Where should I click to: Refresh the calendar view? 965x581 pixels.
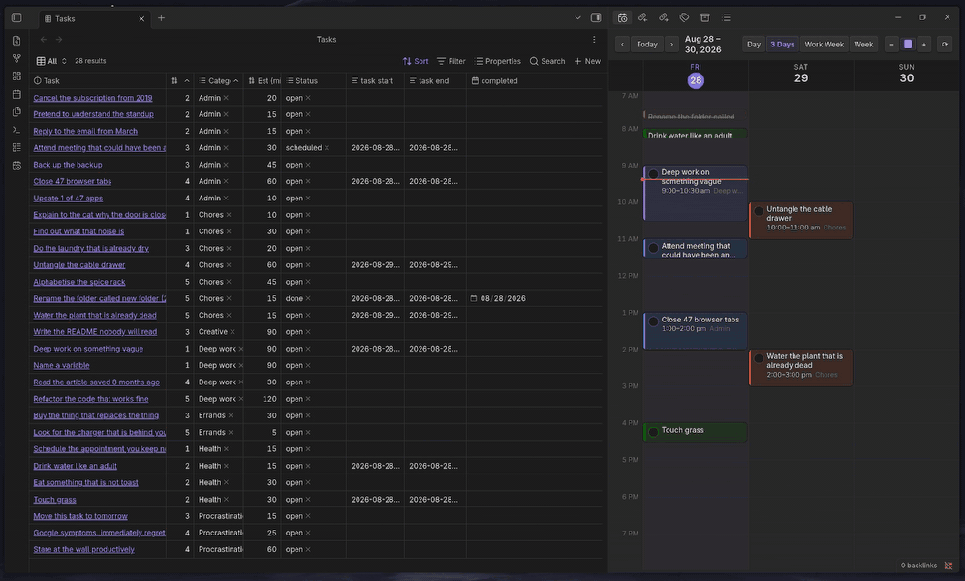944,45
